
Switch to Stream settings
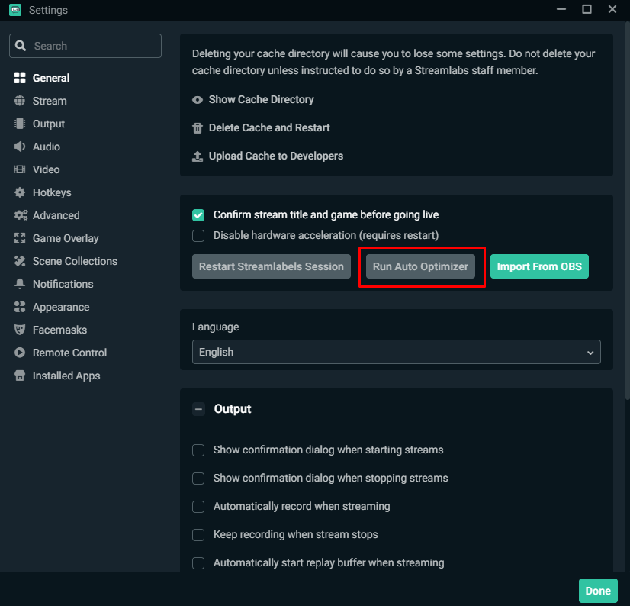[x=50, y=101]
